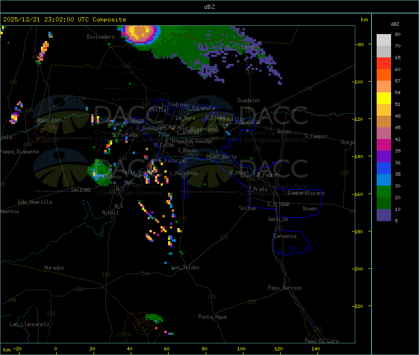This screenshot has height=355, width=419.
Task: Click the R_Padre place label
Action: (267, 175)
